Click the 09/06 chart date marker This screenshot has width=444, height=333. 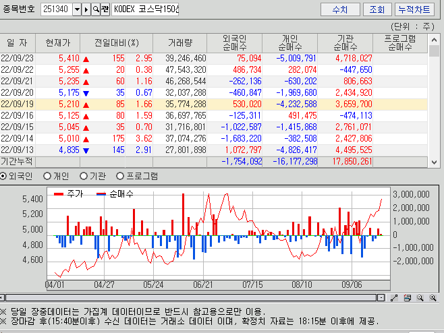coord(352,284)
